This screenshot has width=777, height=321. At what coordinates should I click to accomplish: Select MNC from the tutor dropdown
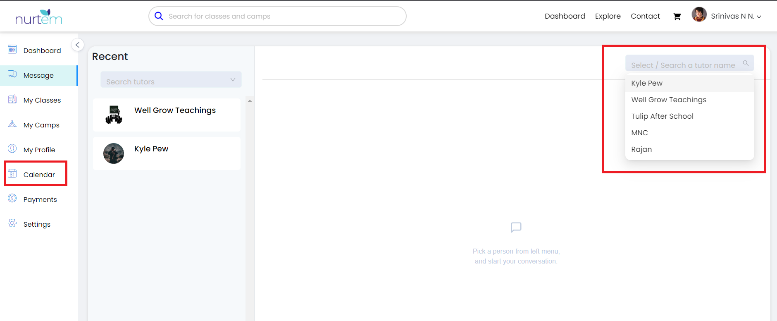(x=639, y=133)
